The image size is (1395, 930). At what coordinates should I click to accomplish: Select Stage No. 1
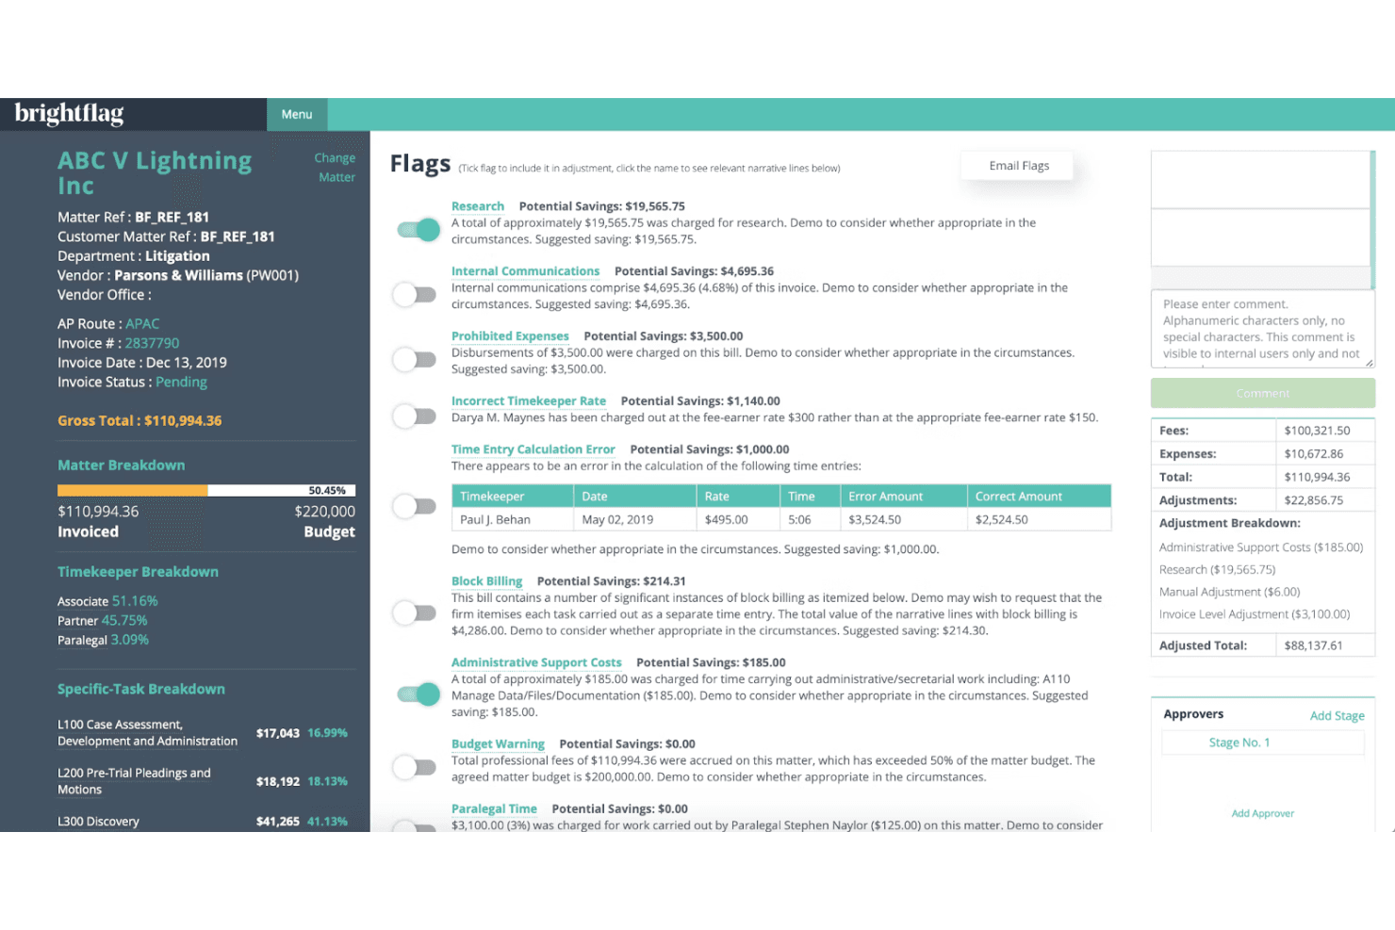coord(1239,742)
